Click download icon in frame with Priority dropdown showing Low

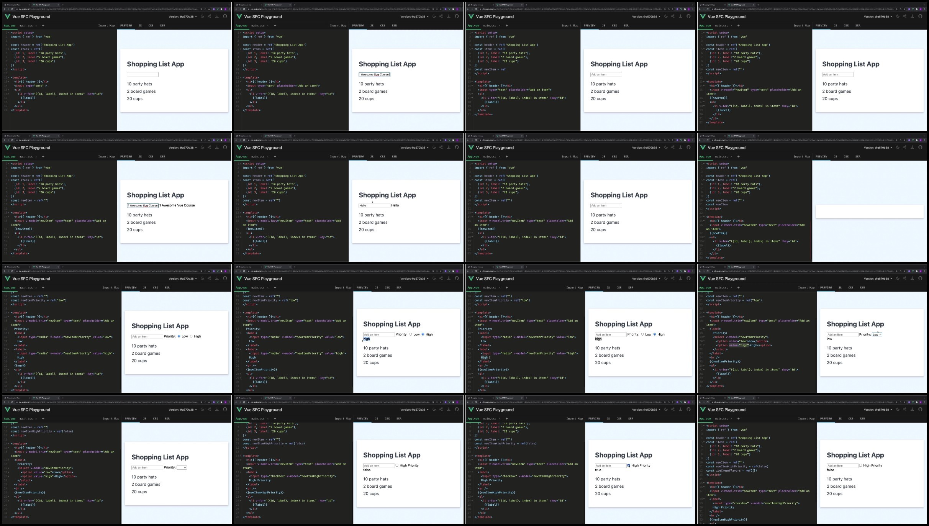pyautogui.click(x=912, y=279)
